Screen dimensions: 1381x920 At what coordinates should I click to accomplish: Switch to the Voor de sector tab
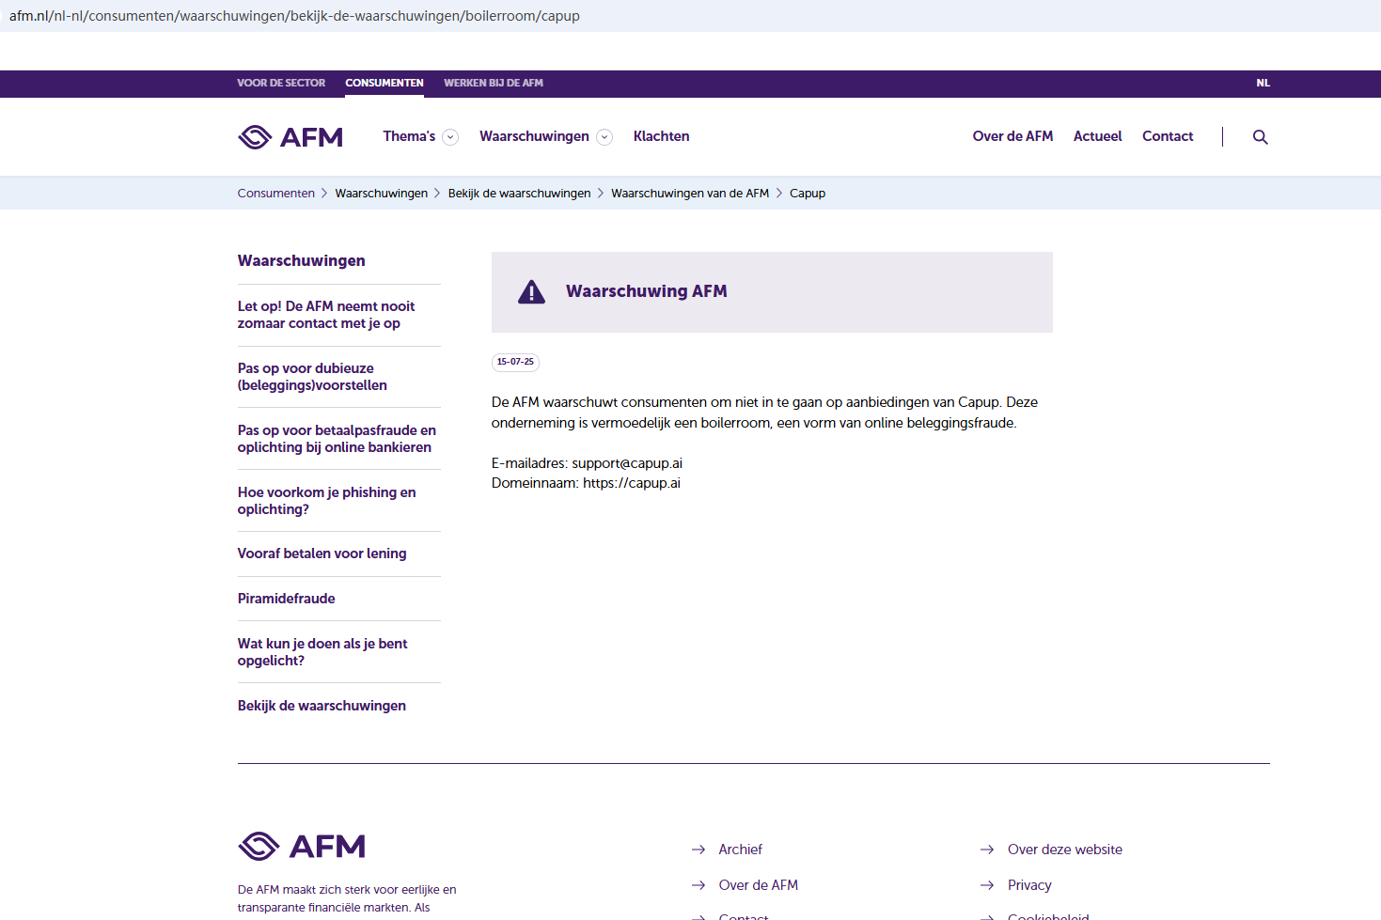pyautogui.click(x=281, y=83)
